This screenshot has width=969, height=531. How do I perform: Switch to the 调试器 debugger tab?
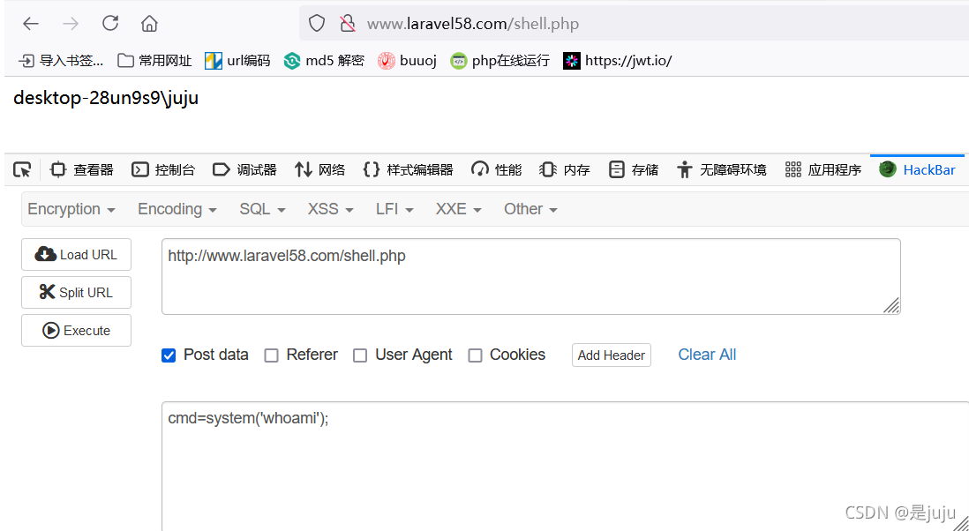tap(244, 169)
